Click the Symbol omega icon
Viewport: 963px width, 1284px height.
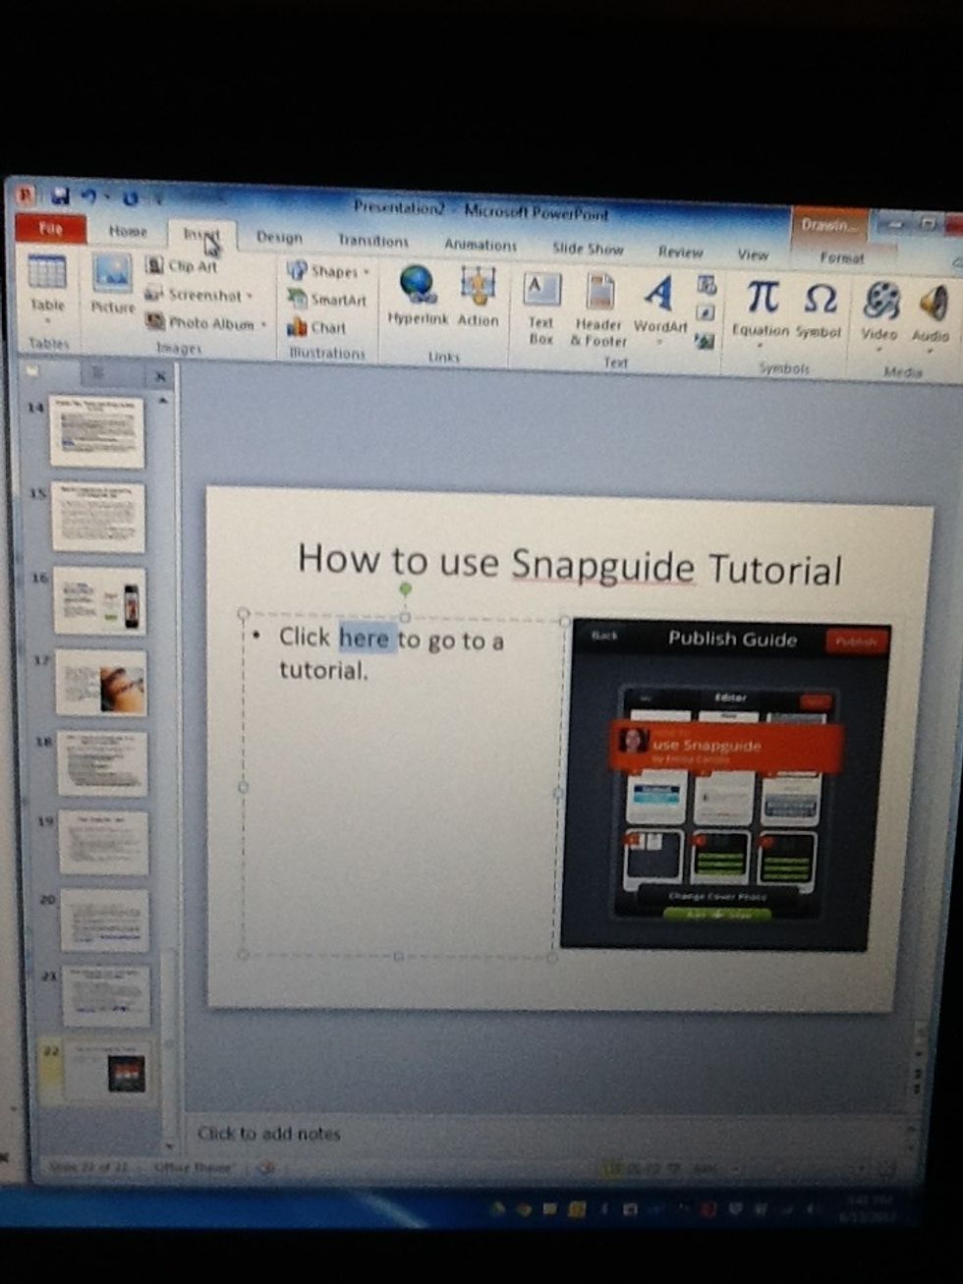(x=820, y=299)
